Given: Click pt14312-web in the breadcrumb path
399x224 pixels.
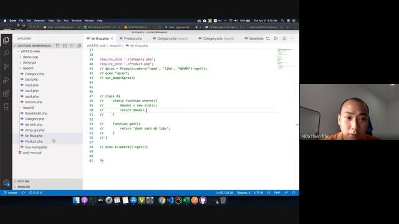Looking at the screenshot, I should click(96, 45).
